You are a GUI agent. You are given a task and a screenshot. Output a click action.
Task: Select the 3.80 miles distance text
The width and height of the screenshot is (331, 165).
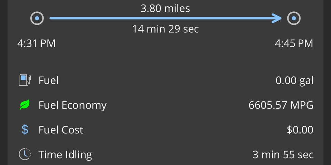(165, 8)
